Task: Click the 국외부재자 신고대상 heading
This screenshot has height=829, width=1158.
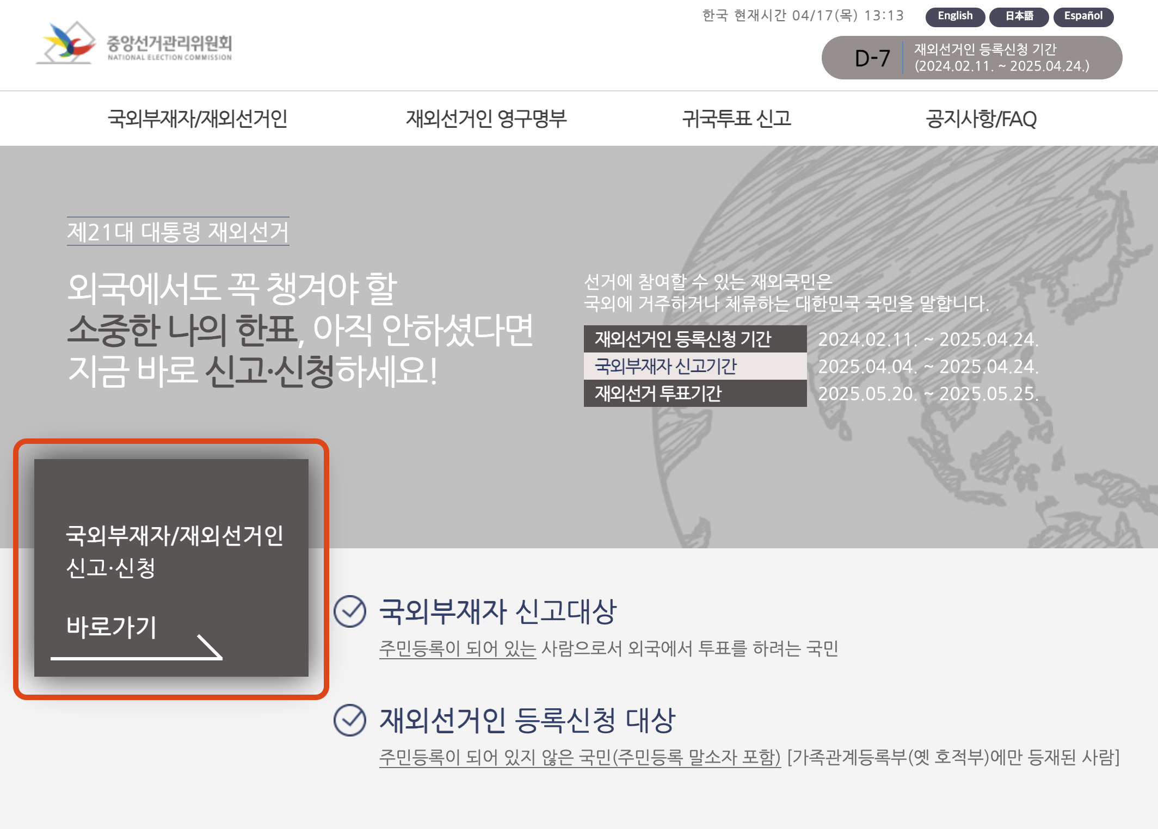Action: click(498, 611)
